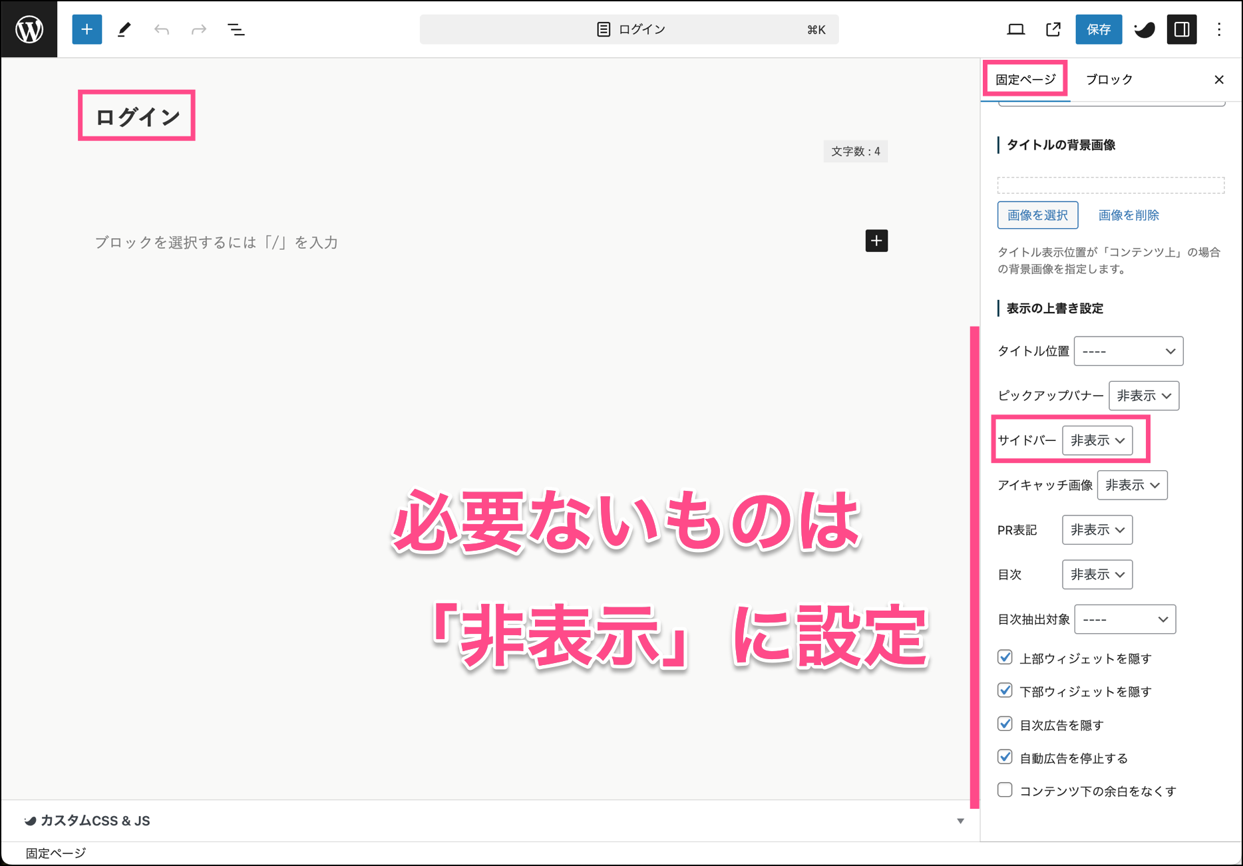Open the three-dot options menu
The width and height of the screenshot is (1243, 866).
point(1219,29)
